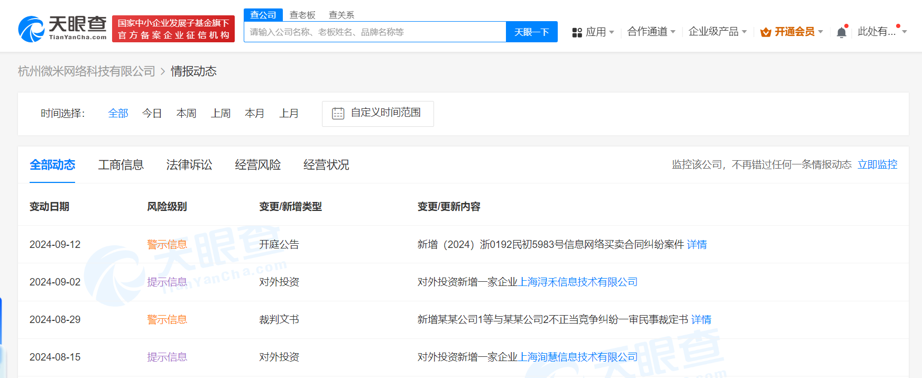
Task: Click the 变更/更新内容 column header
Action: pyautogui.click(x=449, y=207)
